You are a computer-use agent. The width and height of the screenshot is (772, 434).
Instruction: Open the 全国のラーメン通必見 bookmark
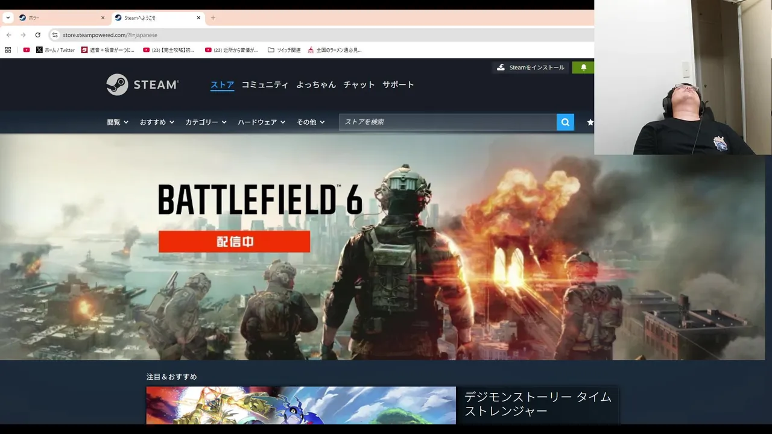pyautogui.click(x=335, y=50)
